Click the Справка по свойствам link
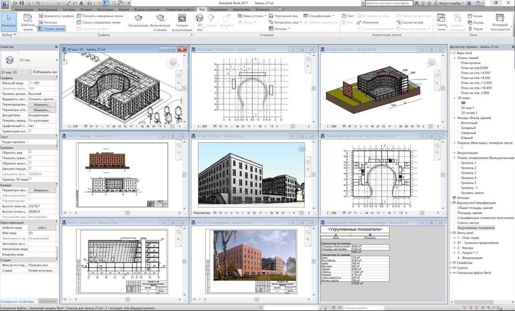The image size is (515, 311). [x=17, y=301]
